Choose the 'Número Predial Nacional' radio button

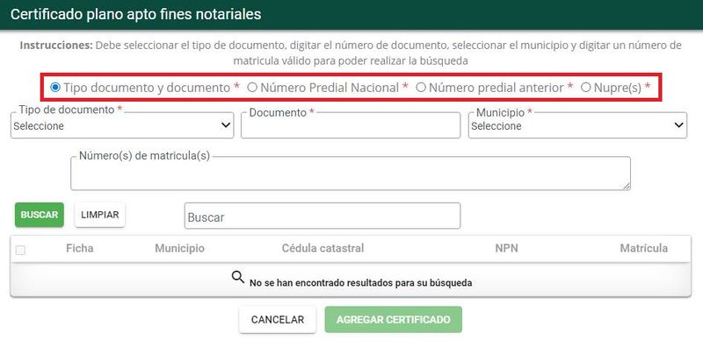click(252, 88)
